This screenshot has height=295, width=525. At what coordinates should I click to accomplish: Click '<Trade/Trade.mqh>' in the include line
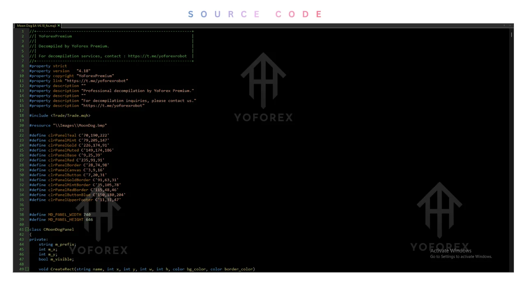point(71,116)
